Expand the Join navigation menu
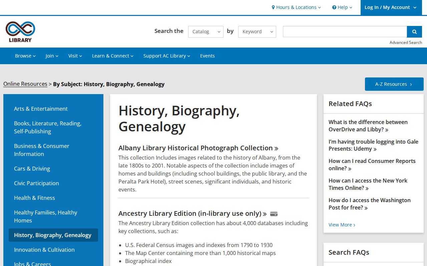 [52, 56]
